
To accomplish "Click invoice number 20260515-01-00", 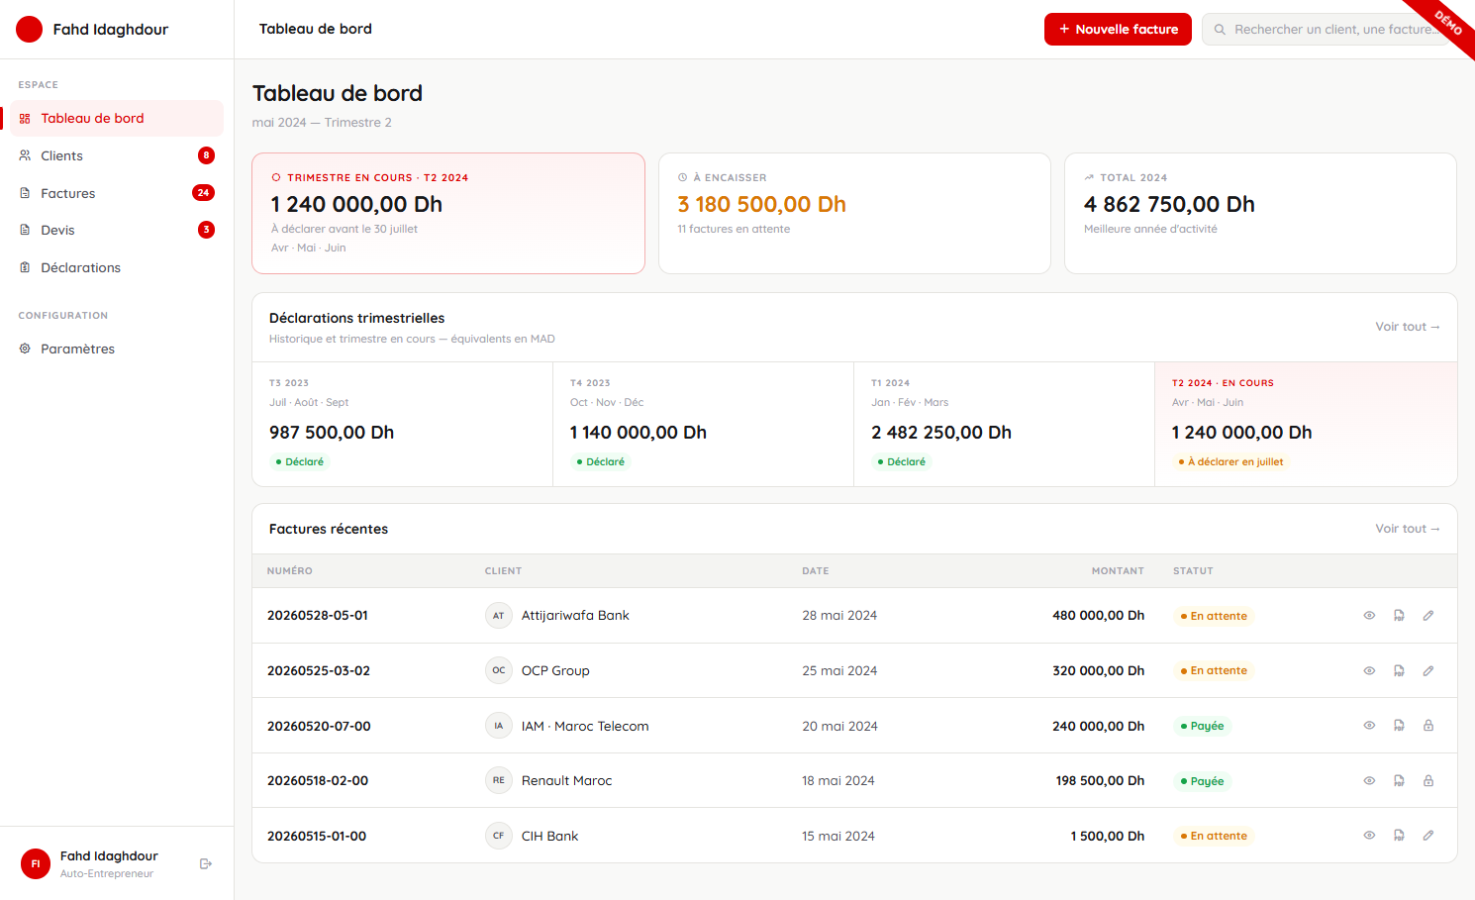I will tap(317, 837).
